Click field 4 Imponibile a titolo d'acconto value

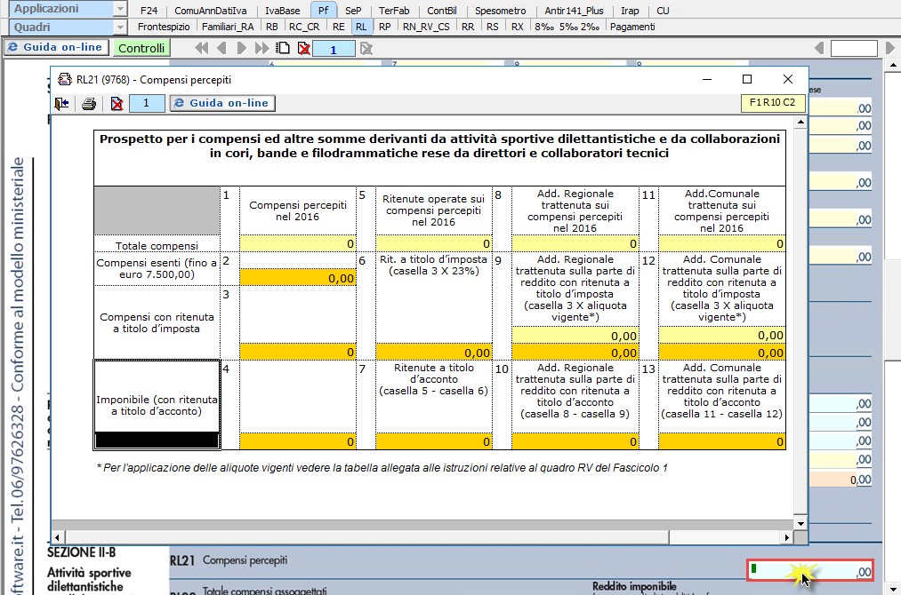[x=298, y=441]
